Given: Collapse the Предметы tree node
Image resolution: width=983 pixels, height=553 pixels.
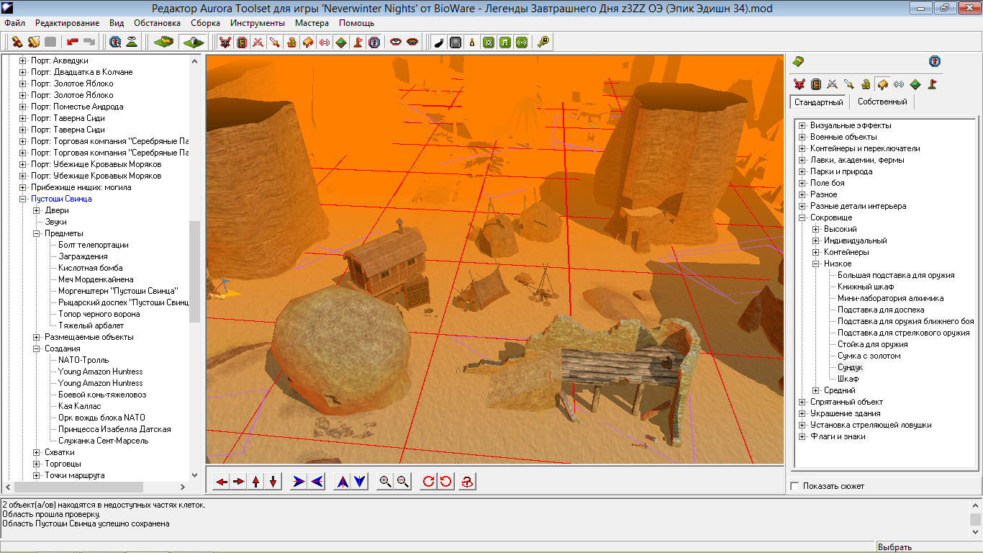Looking at the screenshot, I should 37,233.
